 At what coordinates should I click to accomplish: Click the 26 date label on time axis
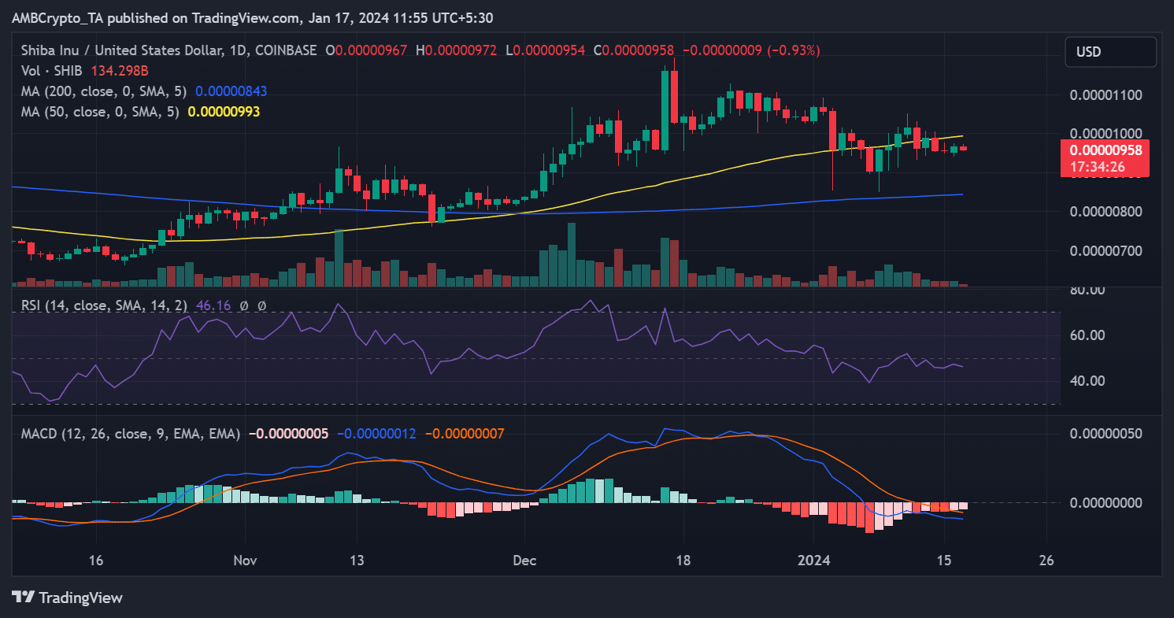1046,561
